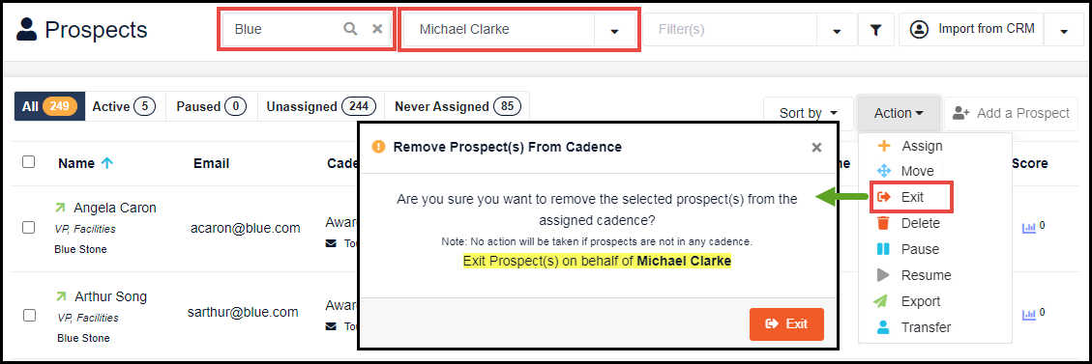Tick Angela Caron's row checkbox
The image size is (1092, 364).
[29, 227]
